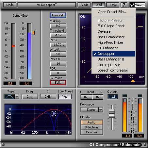
Task: Click the Ratio value field -18.70:1
Action: (x=58, y=45)
